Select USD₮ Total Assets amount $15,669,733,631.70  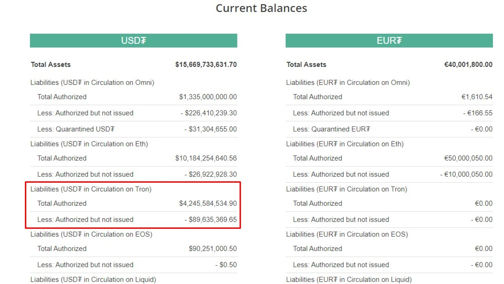click(206, 65)
